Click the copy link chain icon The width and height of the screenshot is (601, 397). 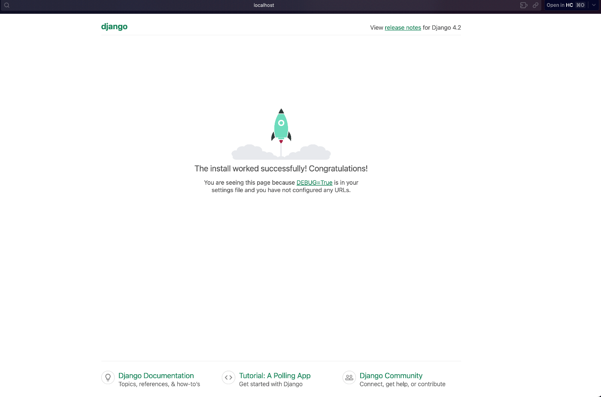coord(535,5)
